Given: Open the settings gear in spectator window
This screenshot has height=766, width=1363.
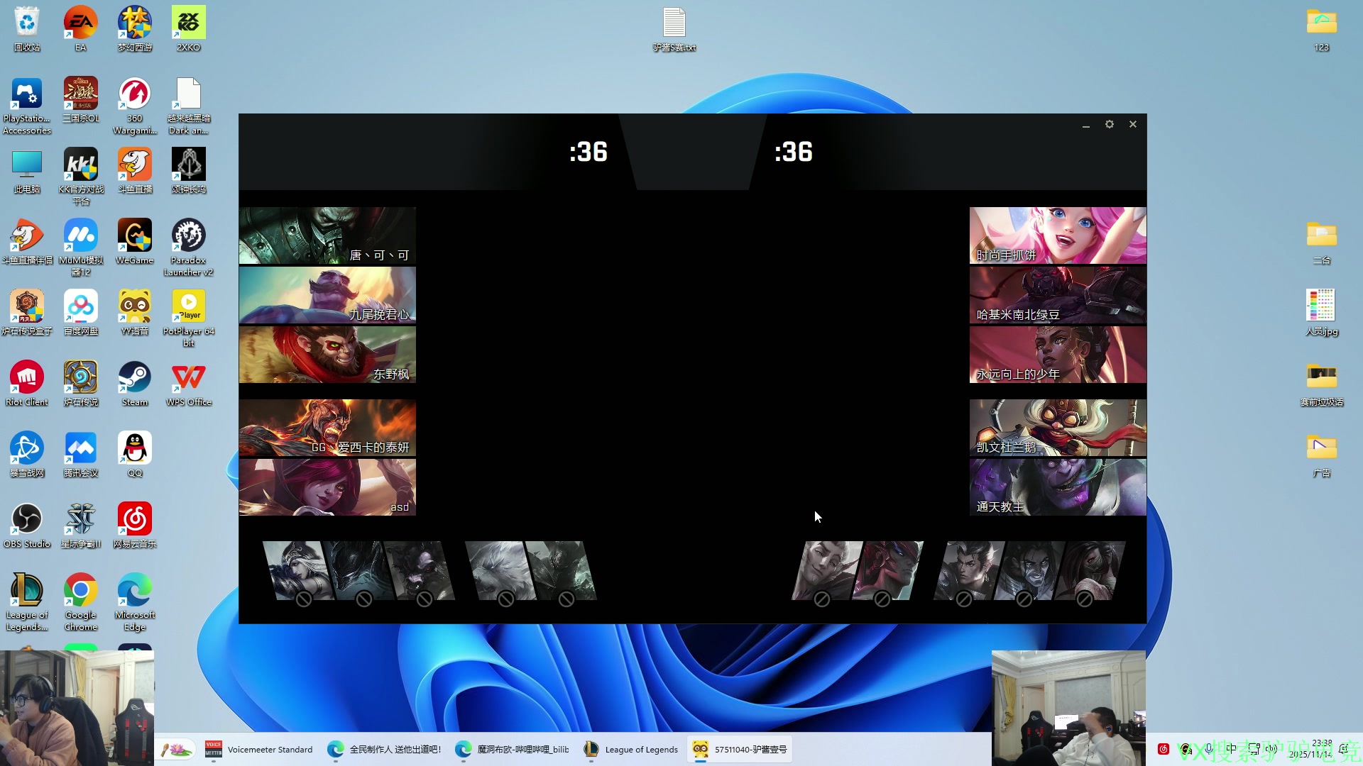Looking at the screenshot, I should pos(1110,124).
